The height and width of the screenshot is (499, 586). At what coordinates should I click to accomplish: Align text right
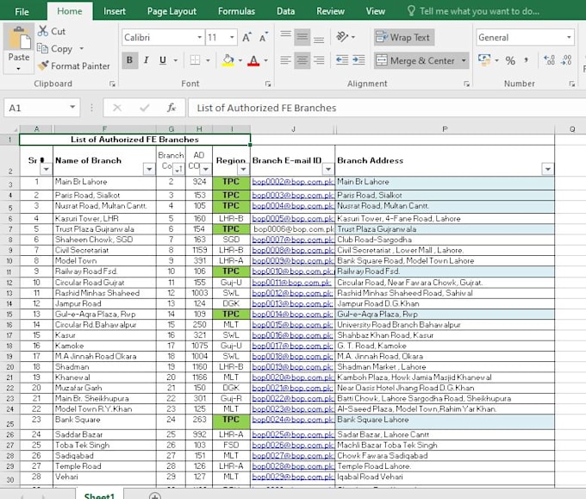pyautogui.click(x=319, y=60)
